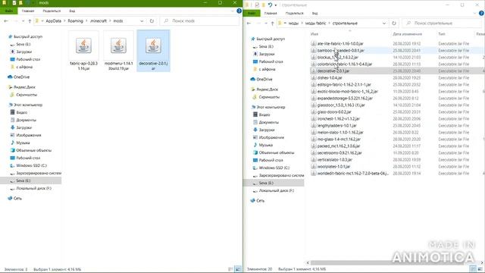This screenshot has width=485, height=273.
Task: Open Help icon in left window
Action: pos(239,11)
